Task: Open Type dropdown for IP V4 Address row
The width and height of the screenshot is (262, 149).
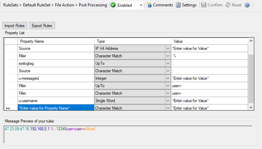Action: coord(168,49)
